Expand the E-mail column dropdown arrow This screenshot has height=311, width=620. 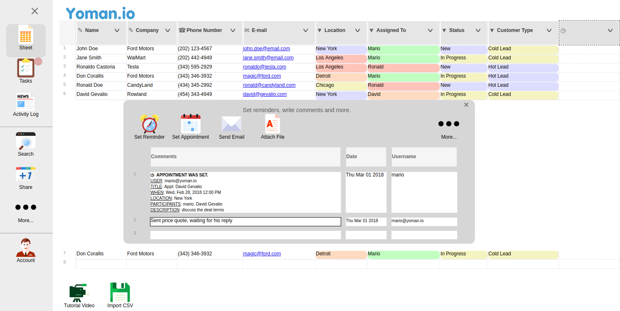coord(306,30)
